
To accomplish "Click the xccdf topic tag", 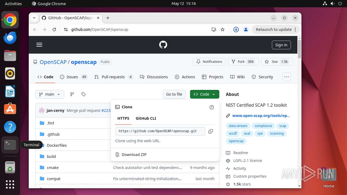I will click(x=233, y=134).
